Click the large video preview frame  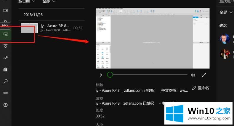click(153, 38)
